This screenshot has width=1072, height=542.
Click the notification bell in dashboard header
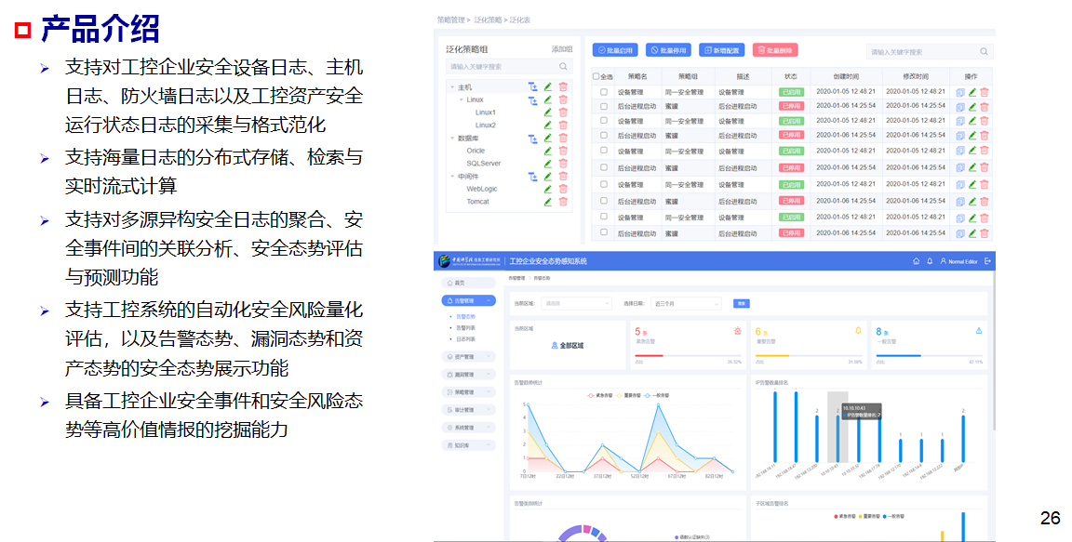[x=929, y=261]
